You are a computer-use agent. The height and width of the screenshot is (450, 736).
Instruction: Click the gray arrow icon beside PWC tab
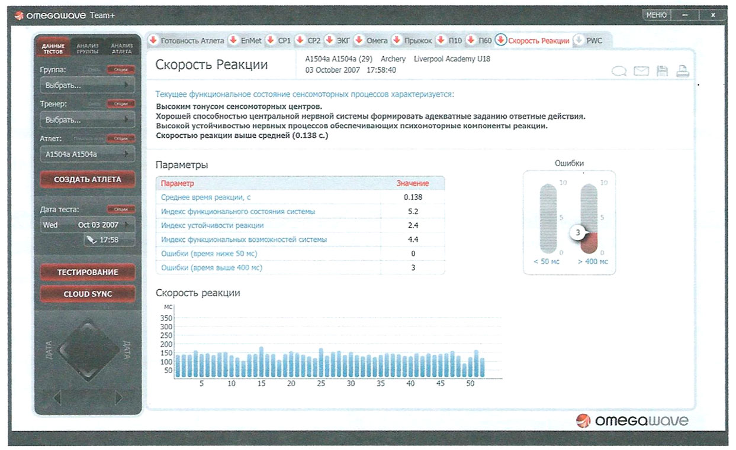click(x=578, y=41)
